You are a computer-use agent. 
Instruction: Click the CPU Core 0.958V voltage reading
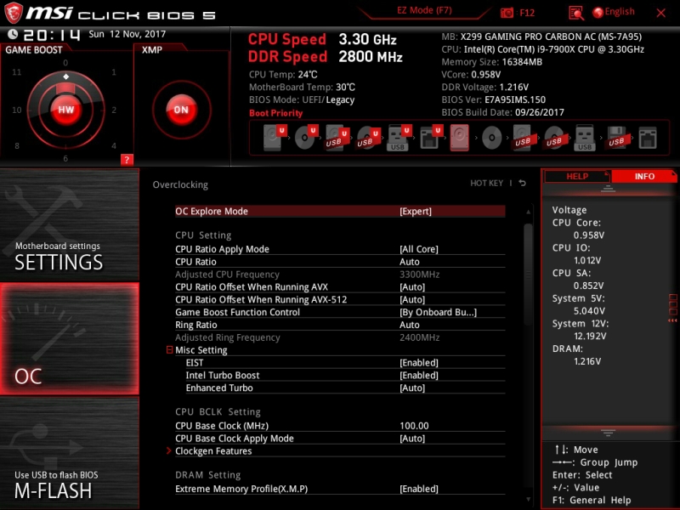pos(588,235)
